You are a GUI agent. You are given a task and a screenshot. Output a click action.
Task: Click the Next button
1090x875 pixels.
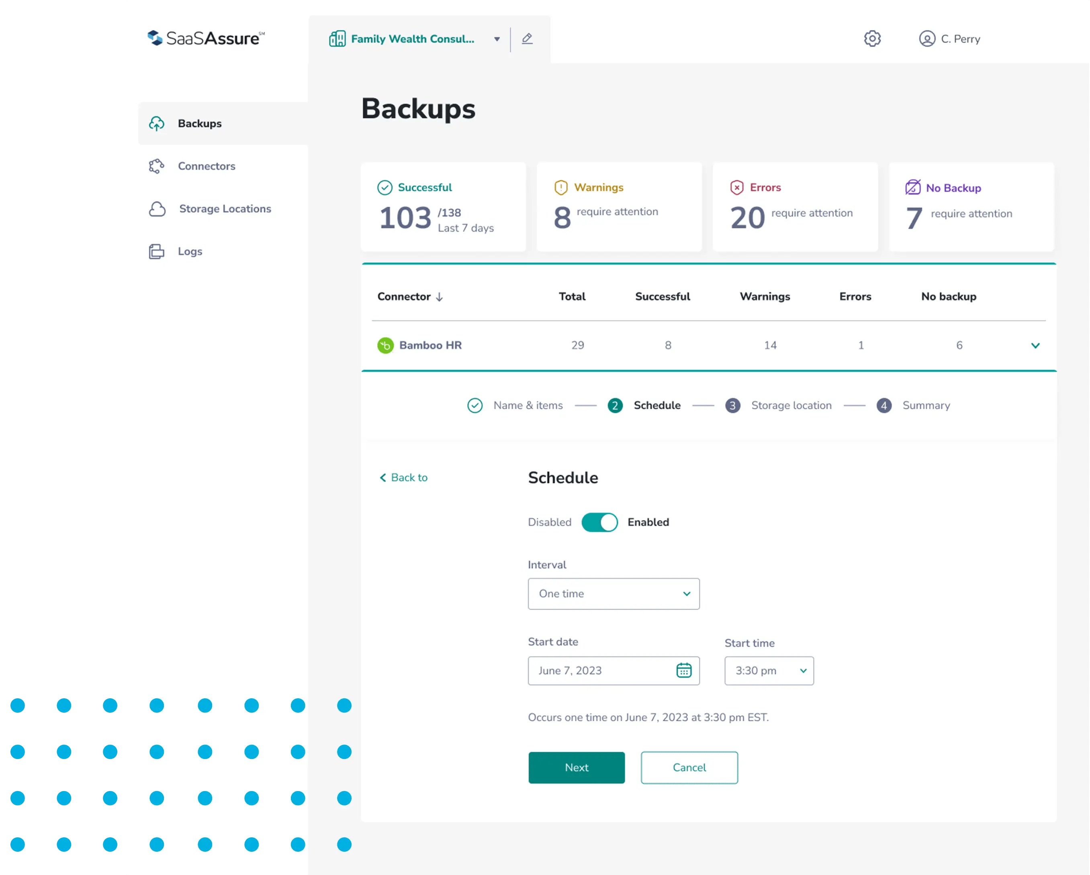pos(577,768)
